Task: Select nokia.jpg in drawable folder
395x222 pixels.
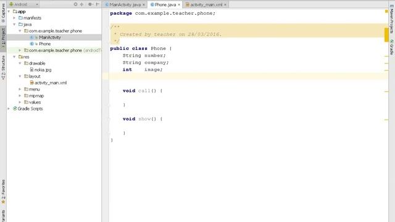Action: click(43, 70)
